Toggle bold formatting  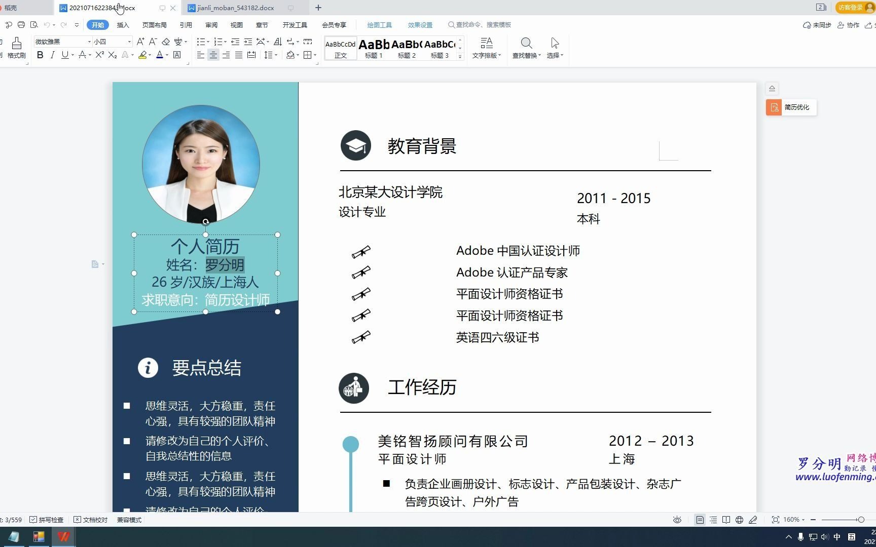[40, 56]
